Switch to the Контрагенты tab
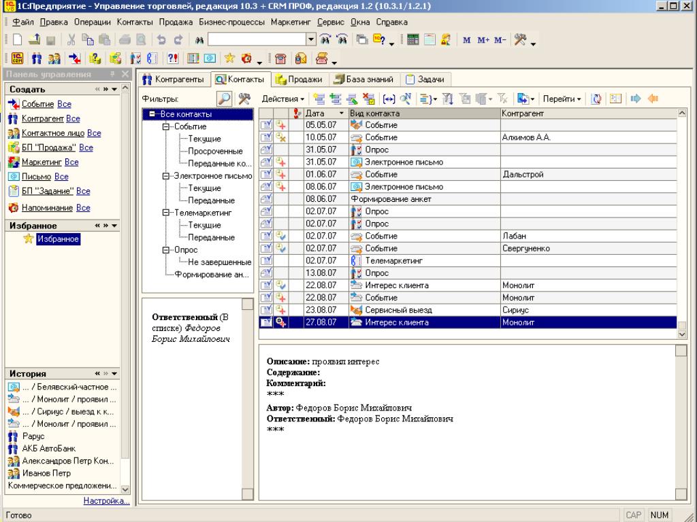 click(174, 80)
